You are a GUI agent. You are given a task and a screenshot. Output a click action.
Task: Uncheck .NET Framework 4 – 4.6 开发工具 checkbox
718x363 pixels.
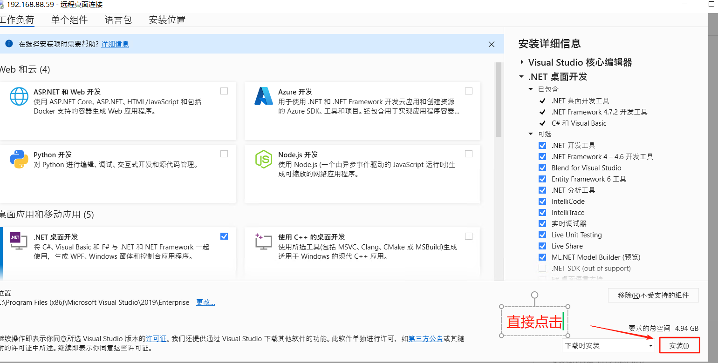(542, 156)
